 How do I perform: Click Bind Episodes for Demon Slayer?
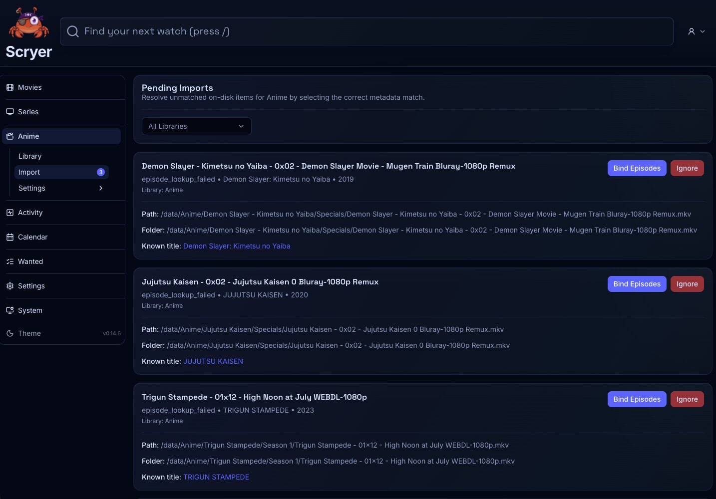[637, 168]
